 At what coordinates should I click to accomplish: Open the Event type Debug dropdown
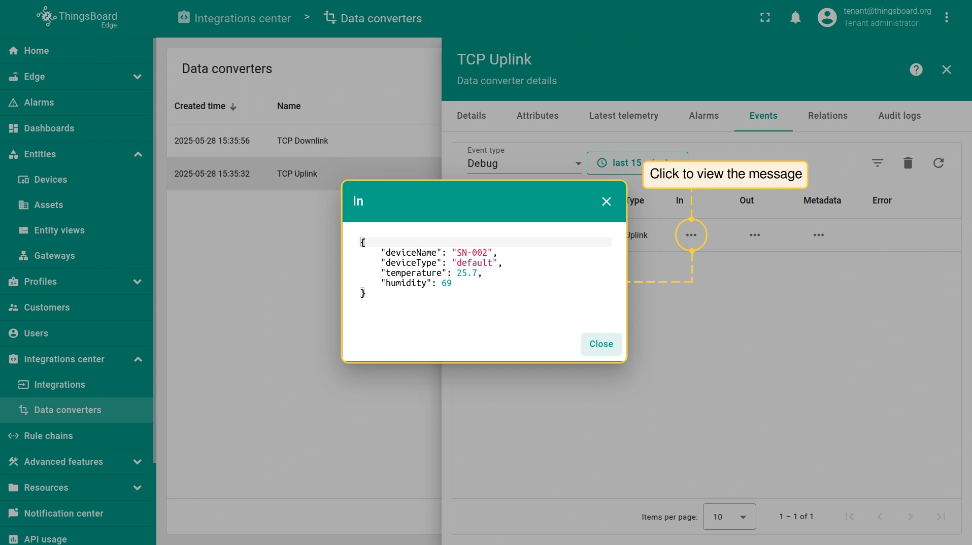point(524,163)
